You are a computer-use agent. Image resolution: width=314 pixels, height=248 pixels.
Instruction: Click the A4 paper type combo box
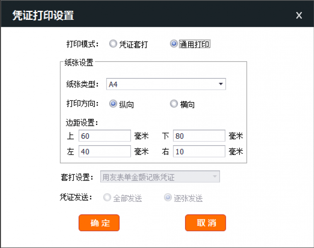(x=162, y=84)
